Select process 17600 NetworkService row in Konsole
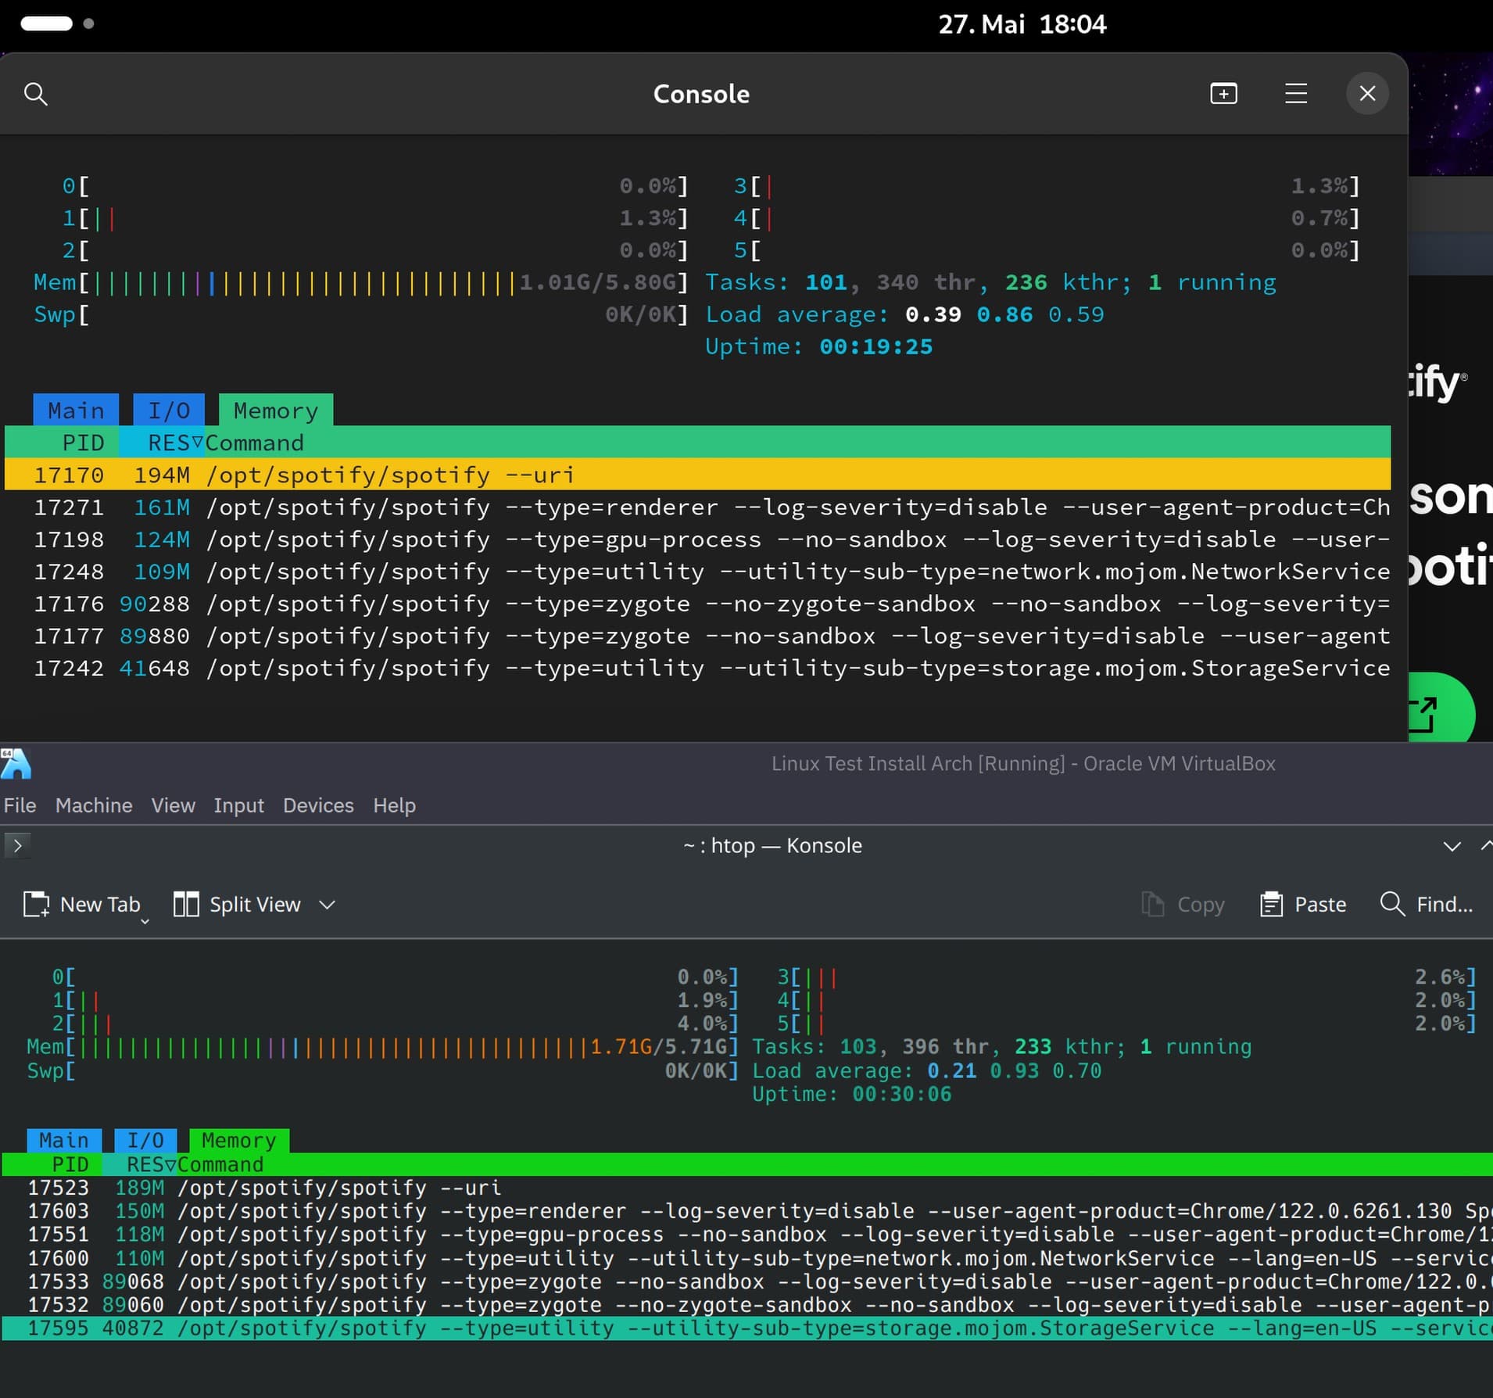This screenshot has height=1398, width=1493. click(x=747, y=1258)
